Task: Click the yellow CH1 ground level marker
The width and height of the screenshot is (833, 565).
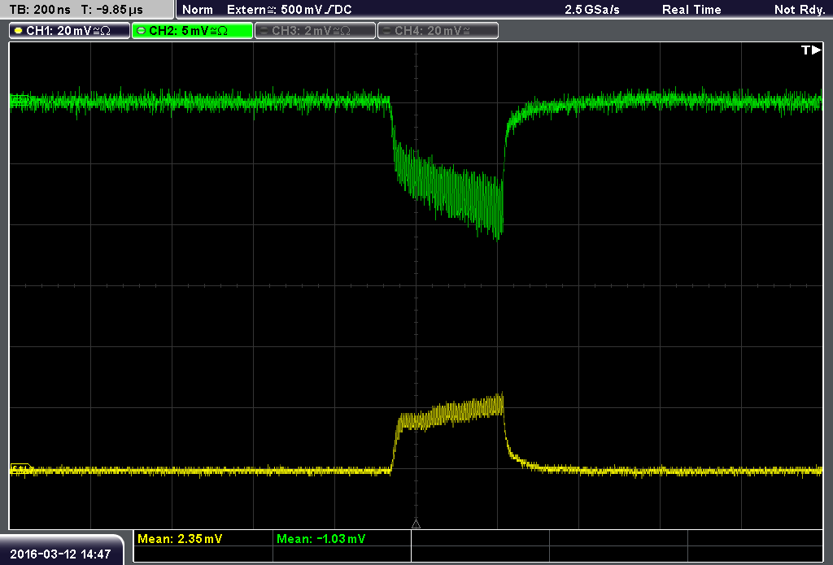Action: click(20, 469)
